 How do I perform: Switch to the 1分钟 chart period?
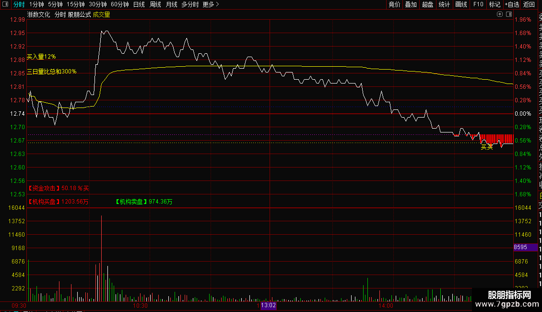click(36, 4)
